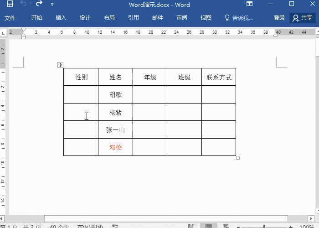This screenshot has height=228, width=319.
Task: Click the 登录 sign-in link
Action: (x=279, y=18)
